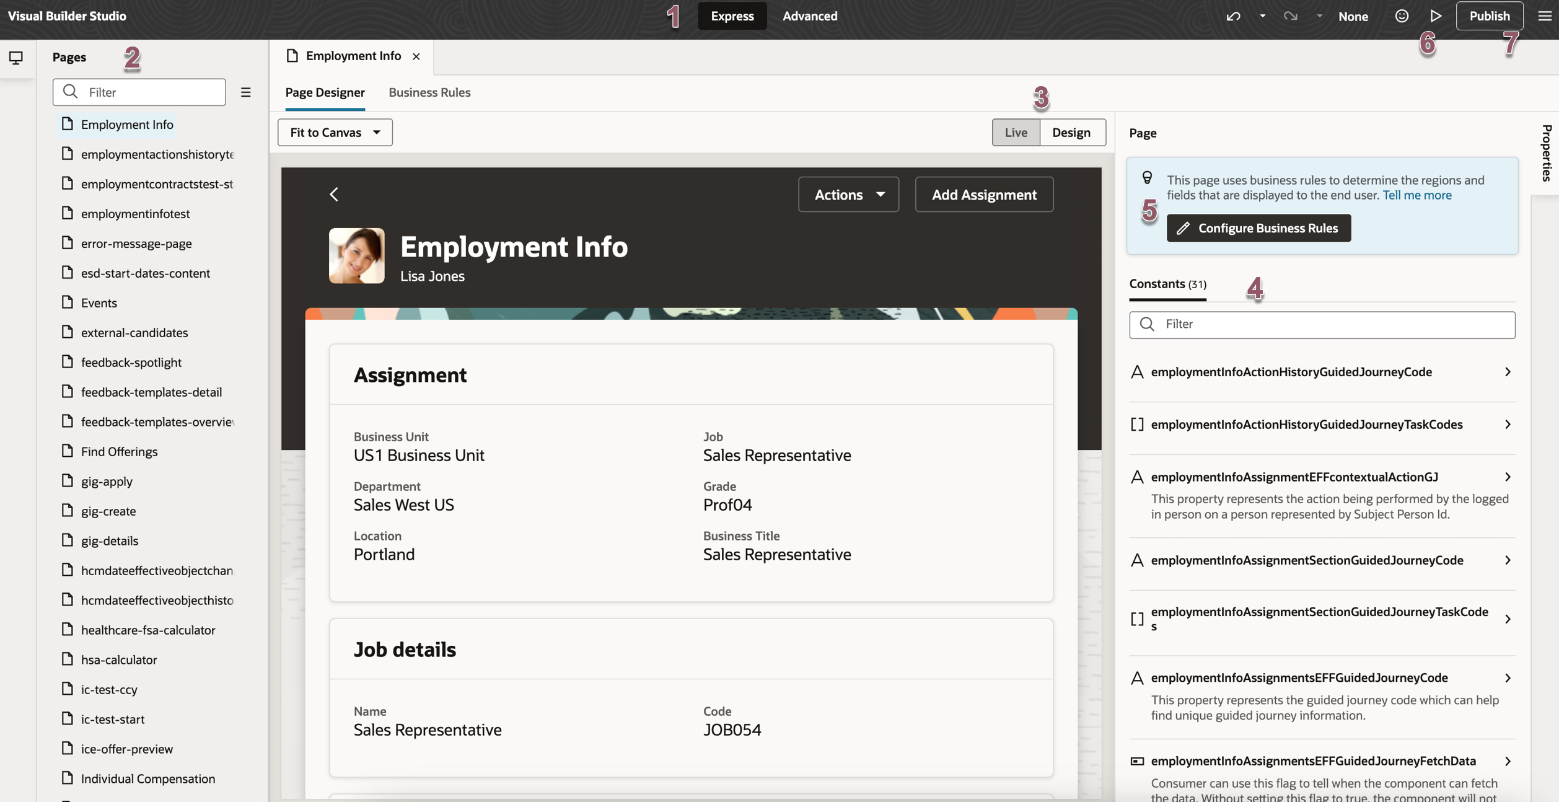Switch to Advanced mode
This screenshot has height=802, width=1559.
[x=809, y=16]
